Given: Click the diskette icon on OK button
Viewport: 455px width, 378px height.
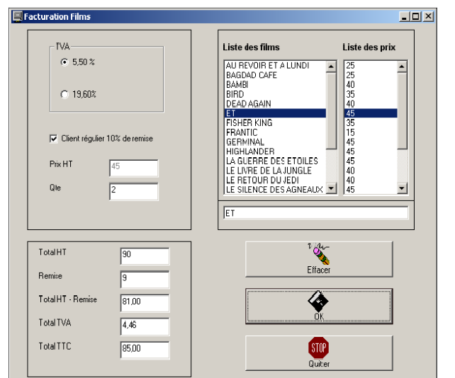Looking at the screenshot, I should point(318,301).
